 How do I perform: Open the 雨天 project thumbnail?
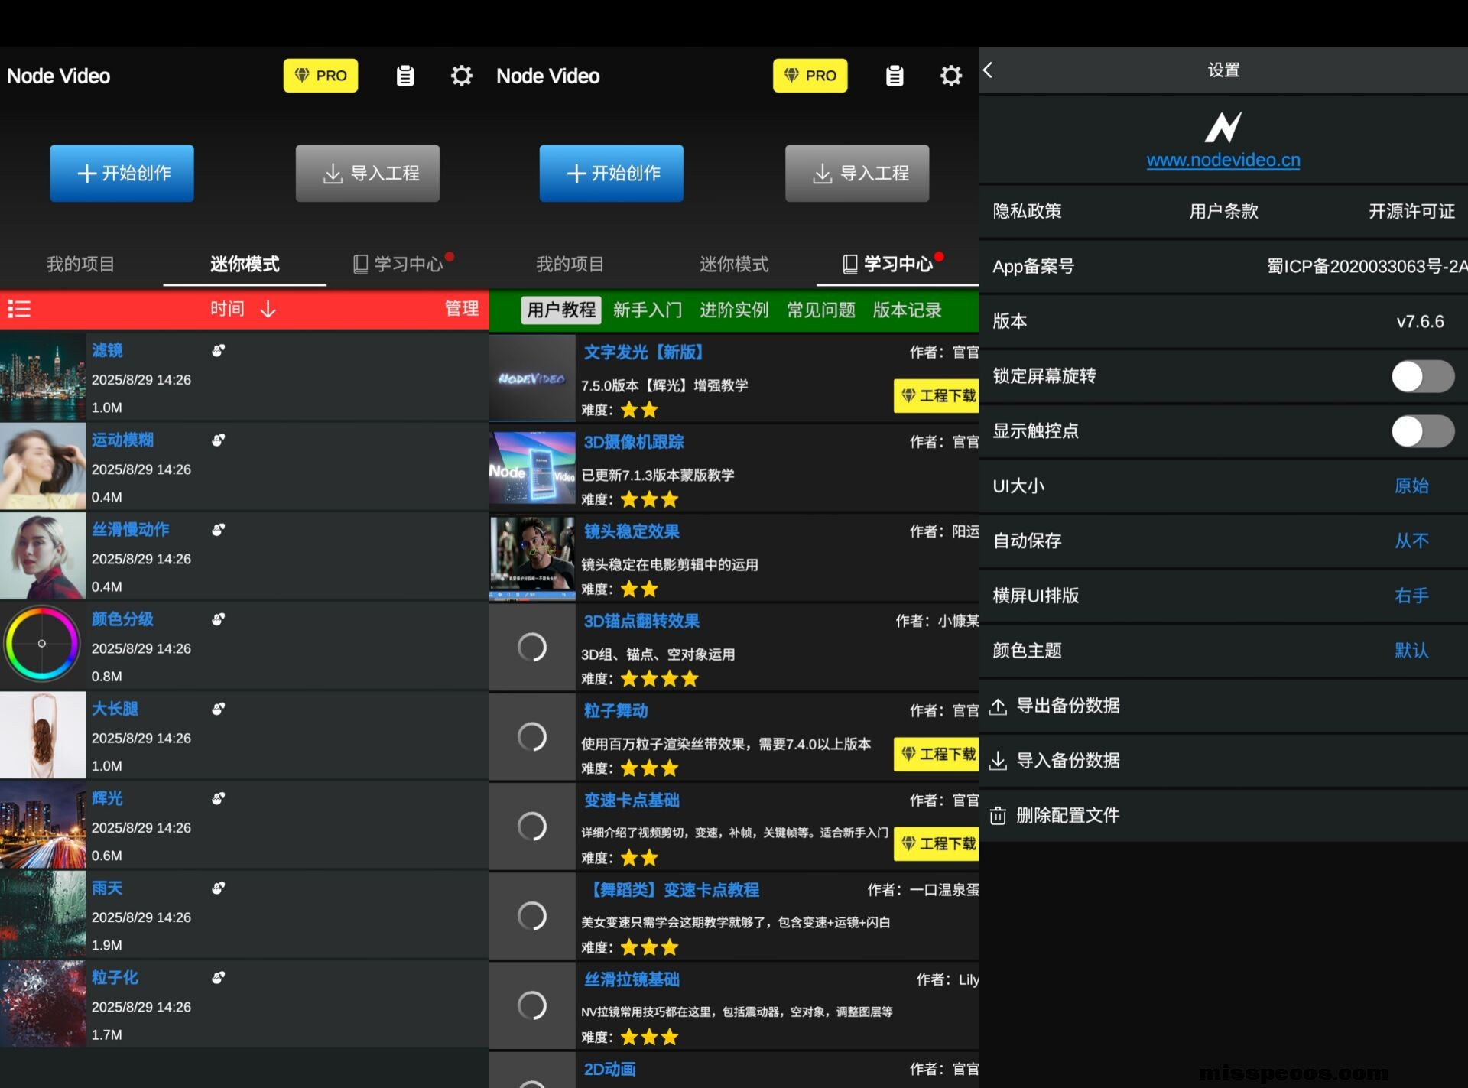coord(43,914)
